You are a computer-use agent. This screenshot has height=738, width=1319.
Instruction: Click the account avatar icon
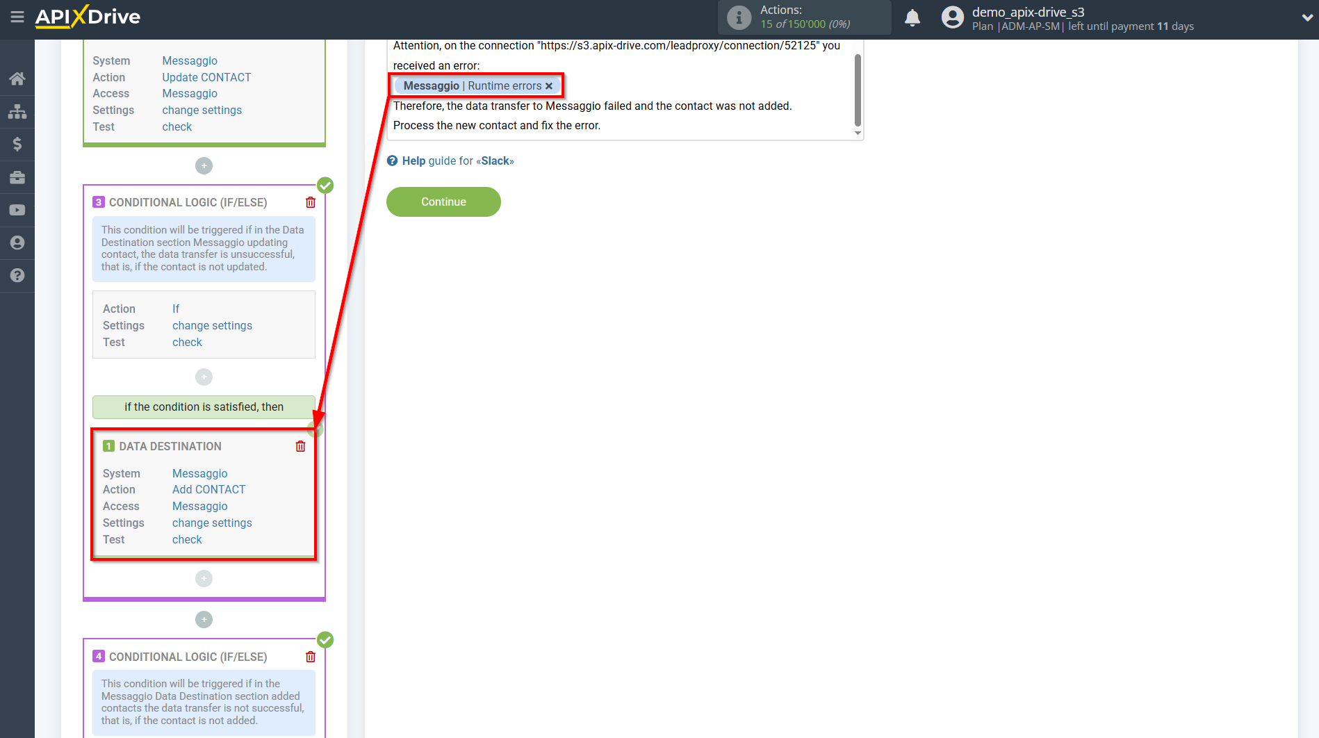[953, 17]
